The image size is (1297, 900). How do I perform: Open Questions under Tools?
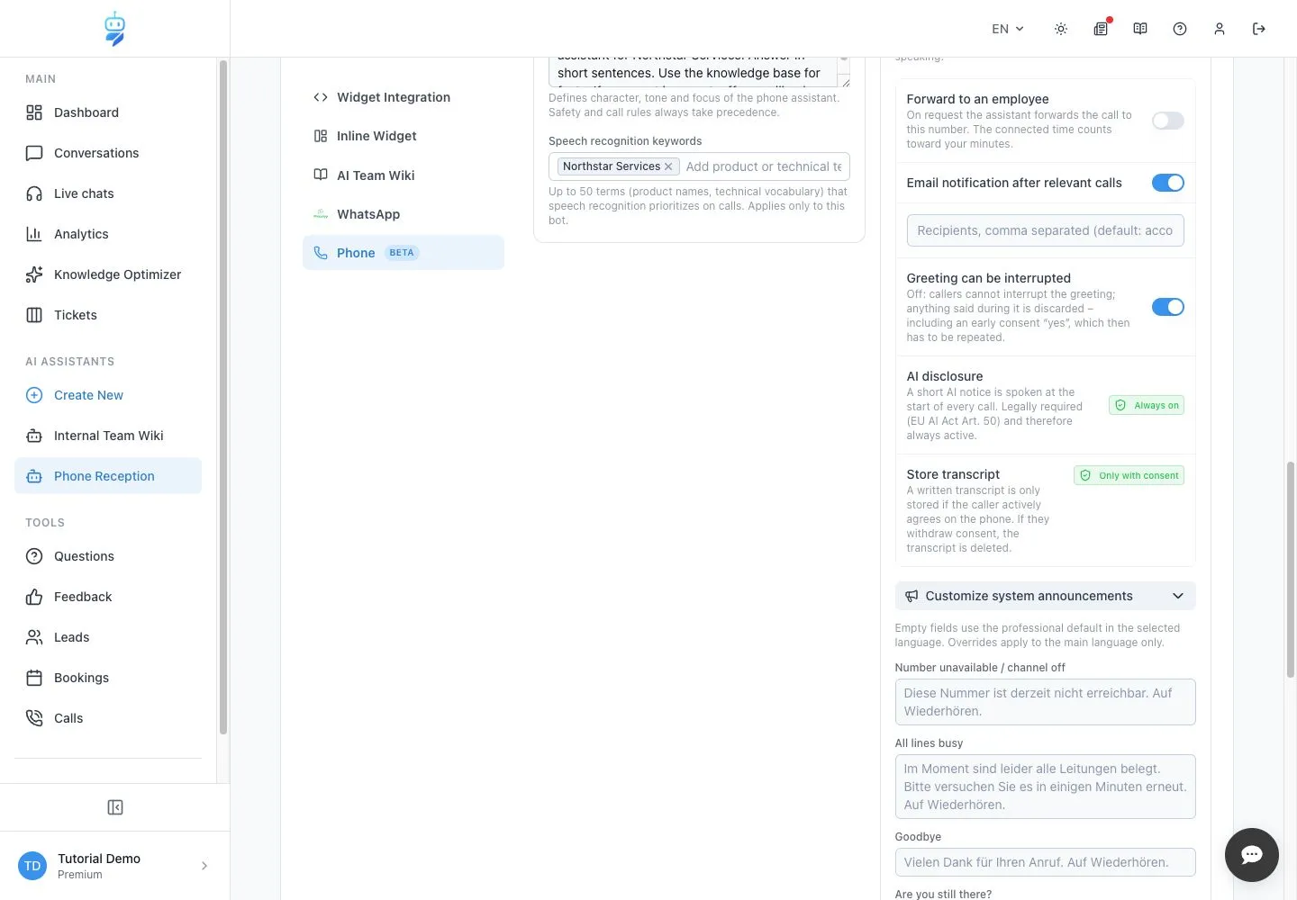[108, 556]
